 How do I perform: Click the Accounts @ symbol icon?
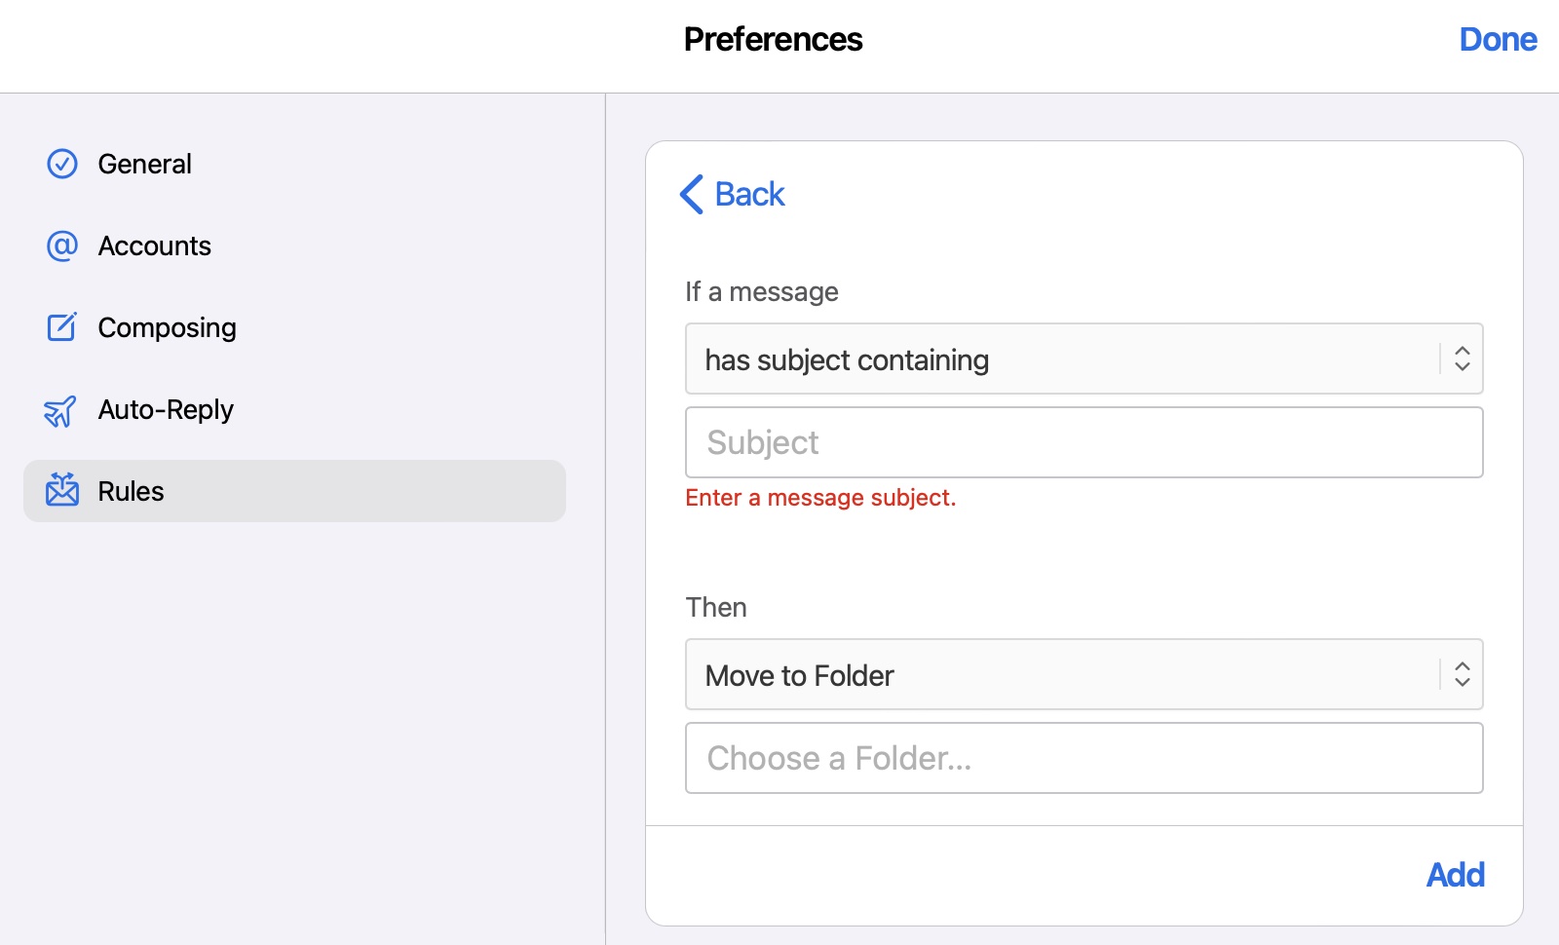pos(62,246)
